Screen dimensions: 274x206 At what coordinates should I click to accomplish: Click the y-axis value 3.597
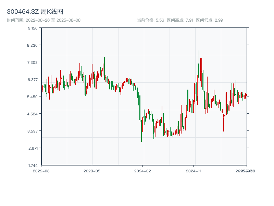(32, 131)
